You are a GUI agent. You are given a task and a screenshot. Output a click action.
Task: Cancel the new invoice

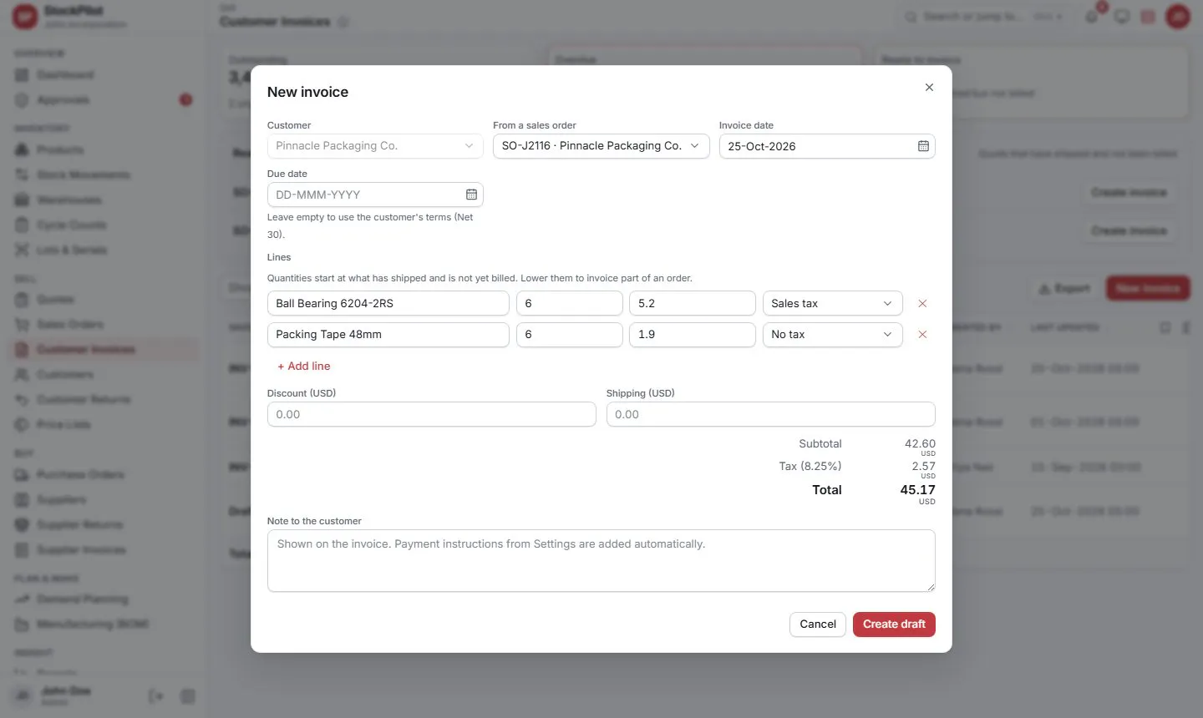click(818, 624)
